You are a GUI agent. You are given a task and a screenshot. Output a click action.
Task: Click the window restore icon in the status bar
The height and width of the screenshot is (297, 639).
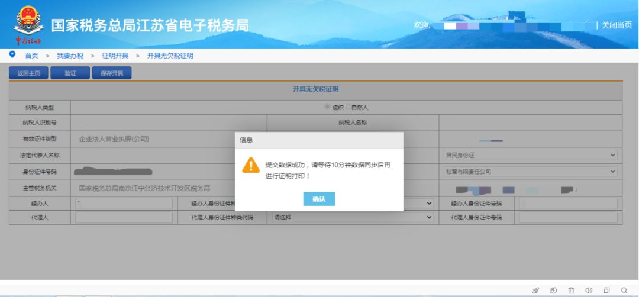tap(606, 290)
